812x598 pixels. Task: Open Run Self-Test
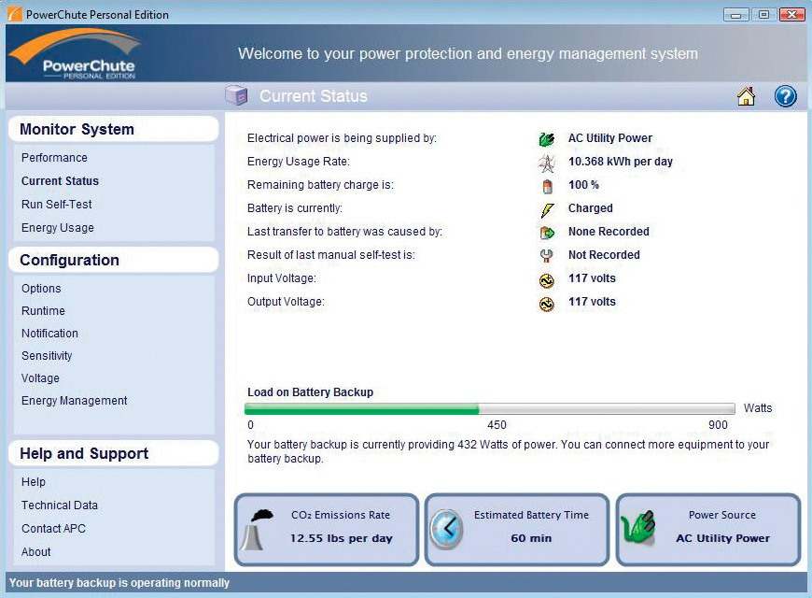pos(56,205)
